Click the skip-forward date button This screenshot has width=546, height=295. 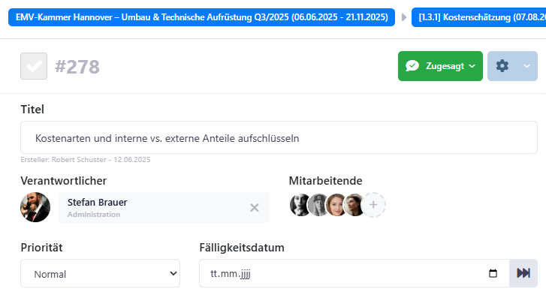click(x=523, y=273)
